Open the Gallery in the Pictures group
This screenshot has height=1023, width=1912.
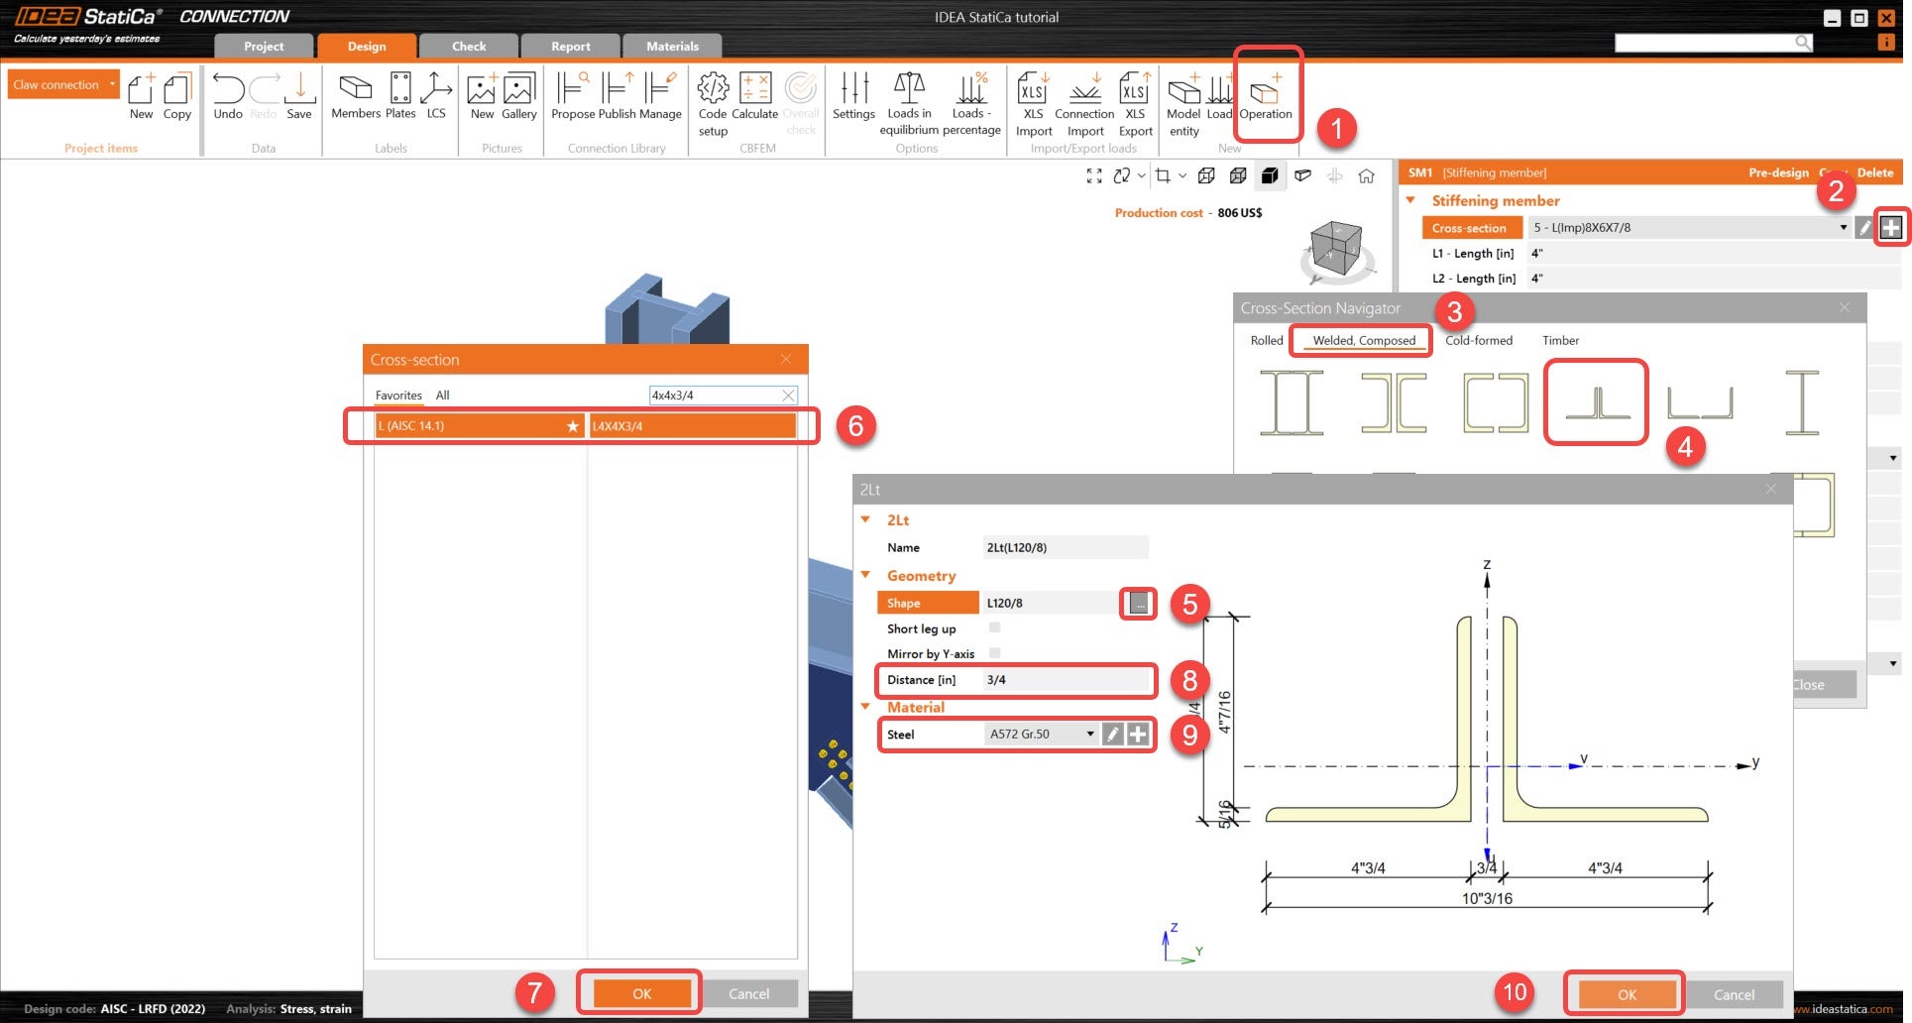518,94
